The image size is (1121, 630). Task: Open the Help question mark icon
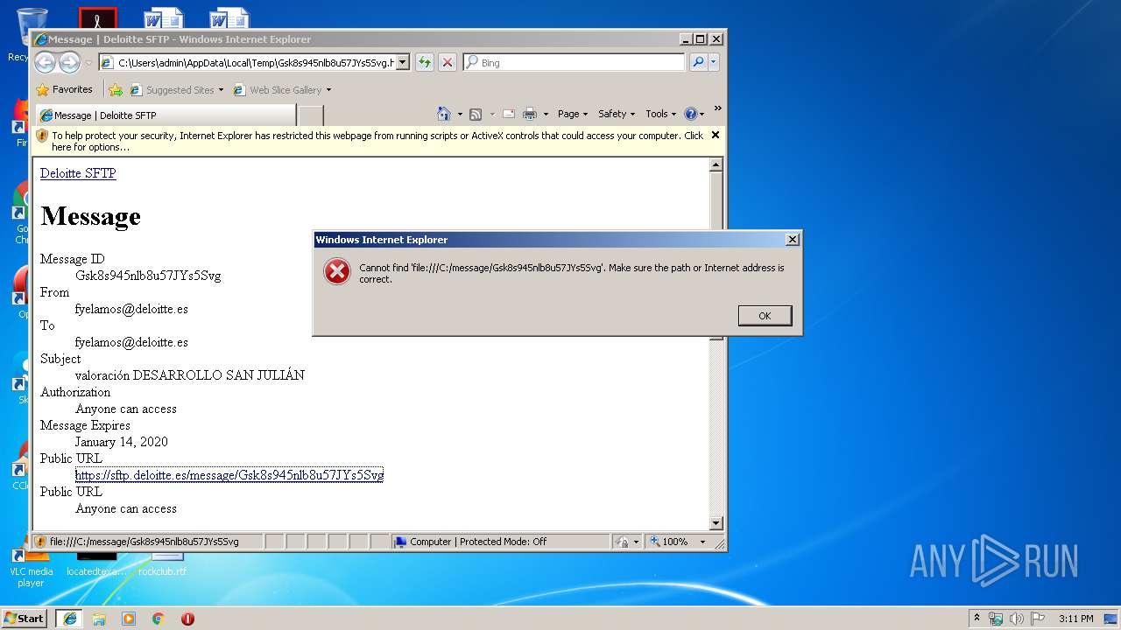[x=690, y=114]
